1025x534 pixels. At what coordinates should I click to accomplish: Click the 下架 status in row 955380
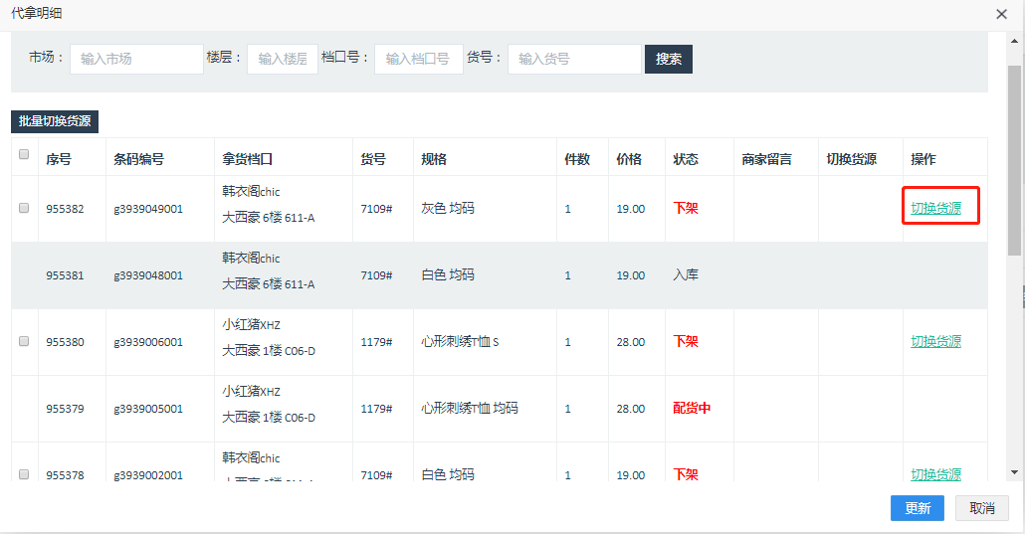(686, 342)
